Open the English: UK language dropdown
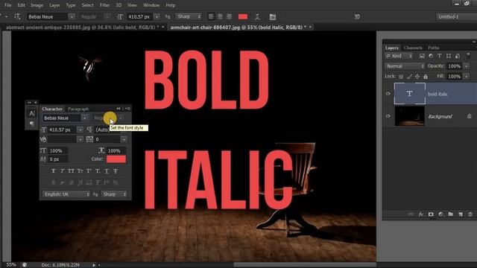Viewport: 477px width, 268px height. (x=66, y=194)
